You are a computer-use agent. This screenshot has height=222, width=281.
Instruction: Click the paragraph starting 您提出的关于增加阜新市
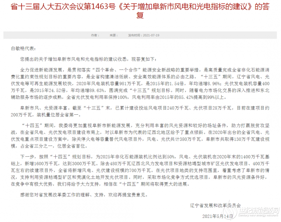tap(88, 59)
